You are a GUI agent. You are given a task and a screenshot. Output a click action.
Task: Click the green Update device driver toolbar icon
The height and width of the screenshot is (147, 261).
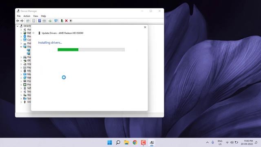(62, 21)
